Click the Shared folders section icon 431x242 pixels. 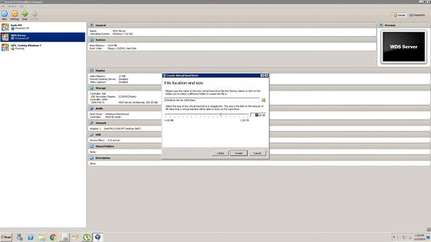pyautogui.click(x=92, y=147)
